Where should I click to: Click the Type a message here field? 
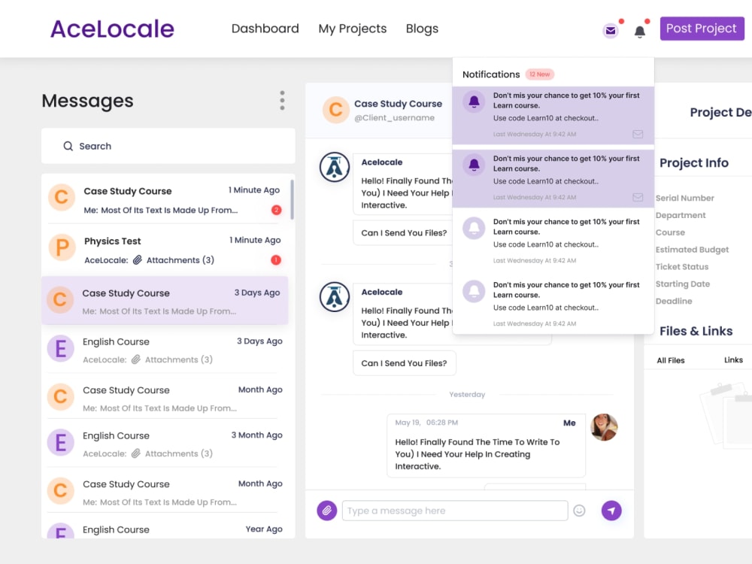point(455,511)
